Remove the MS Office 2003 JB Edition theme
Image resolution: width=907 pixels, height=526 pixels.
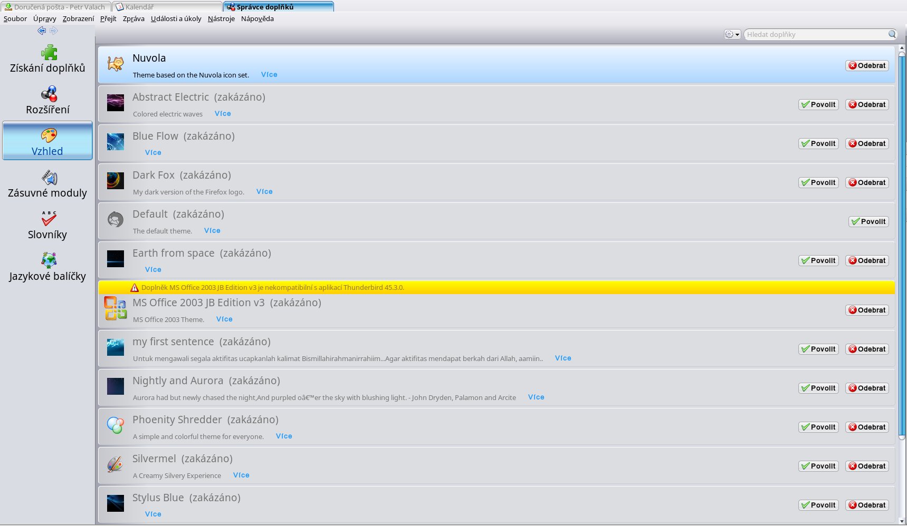pyautogui.click(x=867, y=310)
